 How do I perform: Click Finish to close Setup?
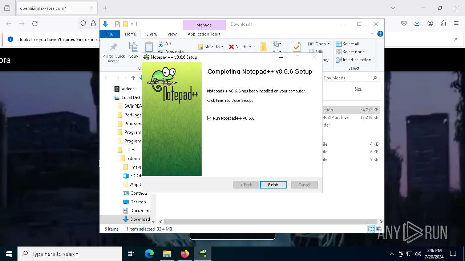pos(273,185)
